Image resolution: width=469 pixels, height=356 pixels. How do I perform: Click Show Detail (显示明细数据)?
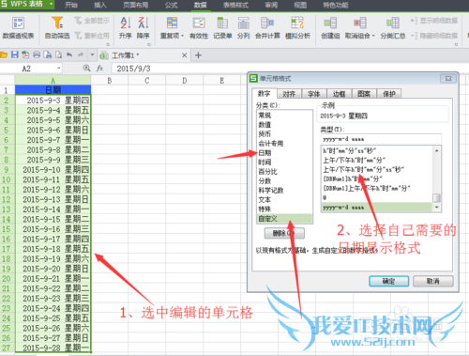[x=434, y=21]
